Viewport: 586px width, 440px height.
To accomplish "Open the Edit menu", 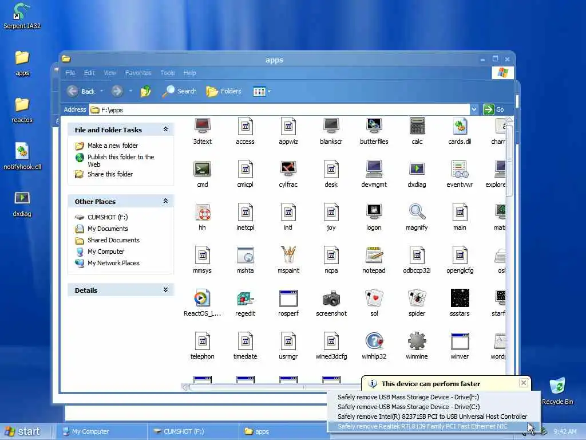I will (x=89, y=73).
